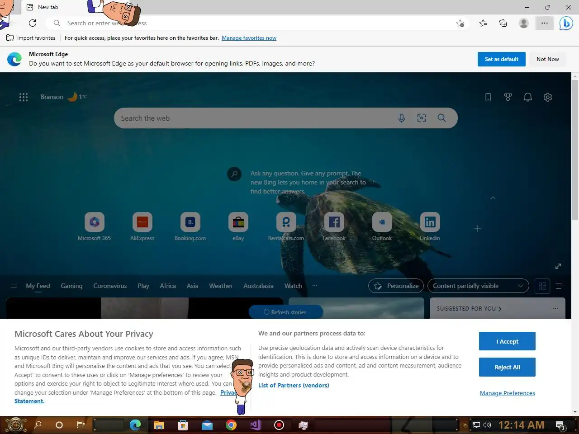
Task: Open Mail app from taskbar
Action: coord(207,425)
